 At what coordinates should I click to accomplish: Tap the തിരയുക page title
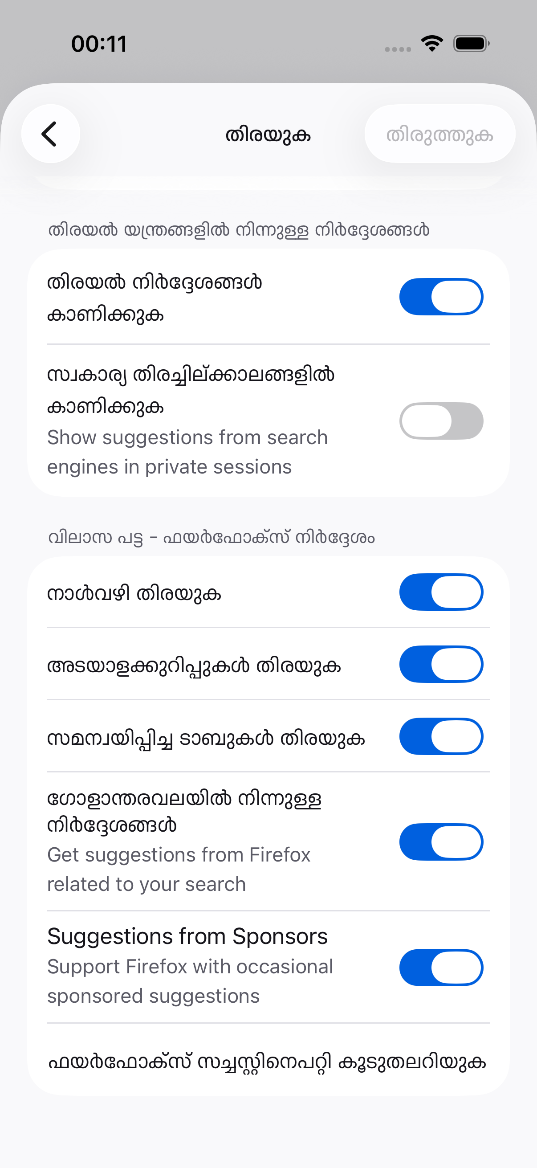tap(268, 135)
